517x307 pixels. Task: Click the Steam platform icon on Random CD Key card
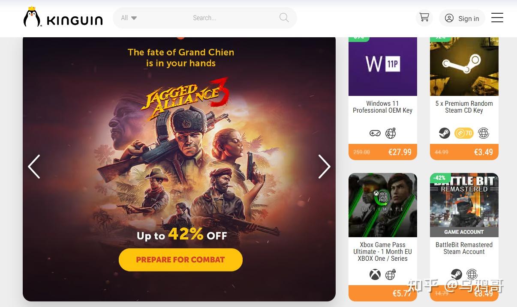pyautogui.click(x=445, y=133)
